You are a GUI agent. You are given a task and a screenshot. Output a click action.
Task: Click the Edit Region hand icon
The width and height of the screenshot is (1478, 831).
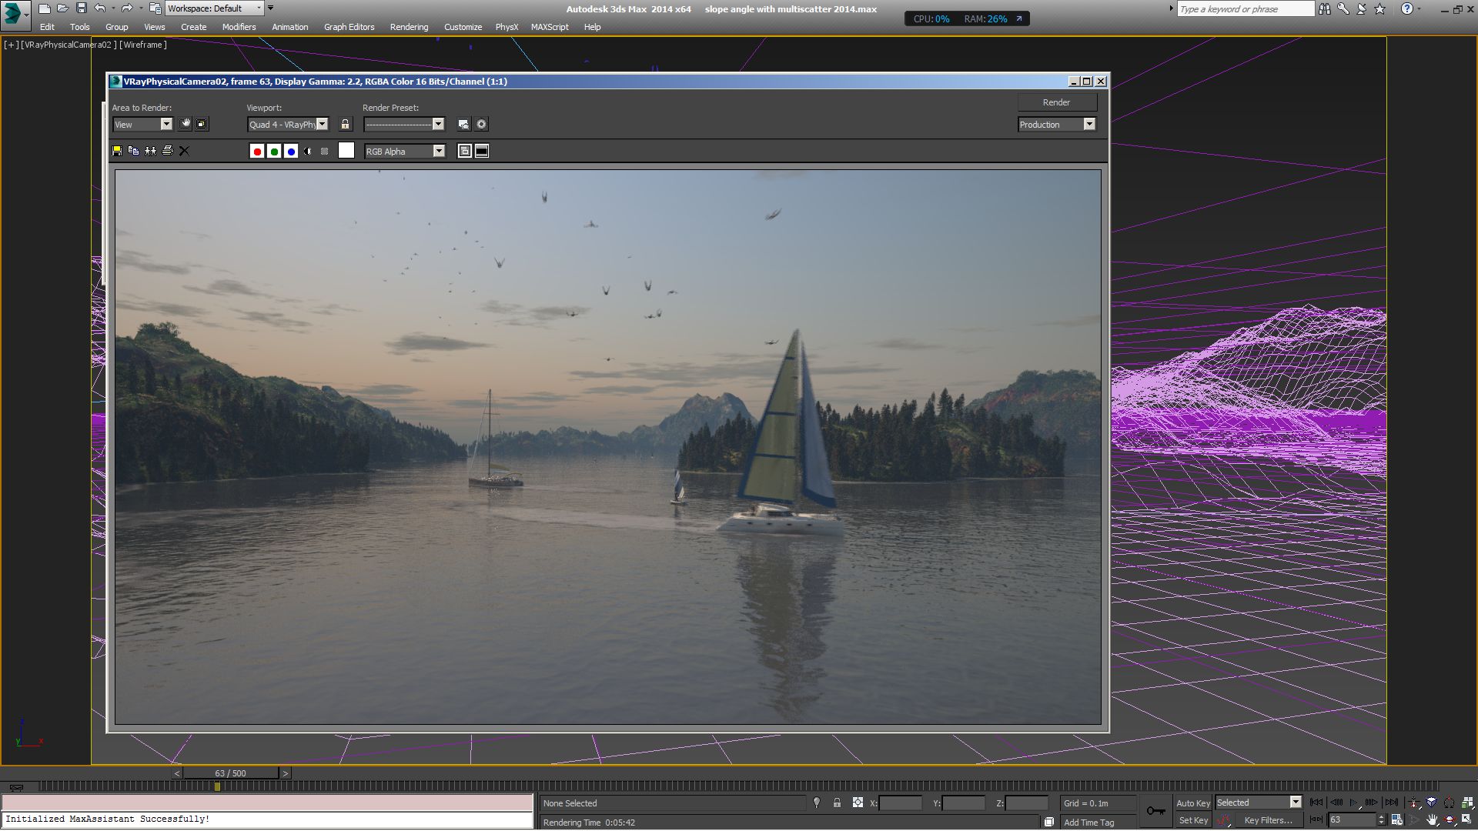tap(185, 125)
